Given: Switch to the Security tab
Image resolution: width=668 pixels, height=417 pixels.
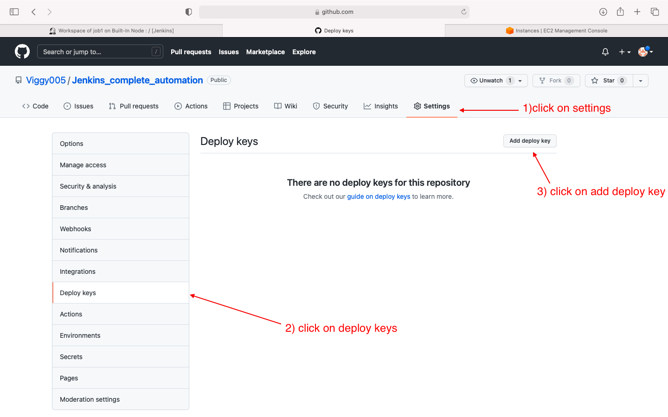Looking at the screenshot, I should tap(330, 106).
